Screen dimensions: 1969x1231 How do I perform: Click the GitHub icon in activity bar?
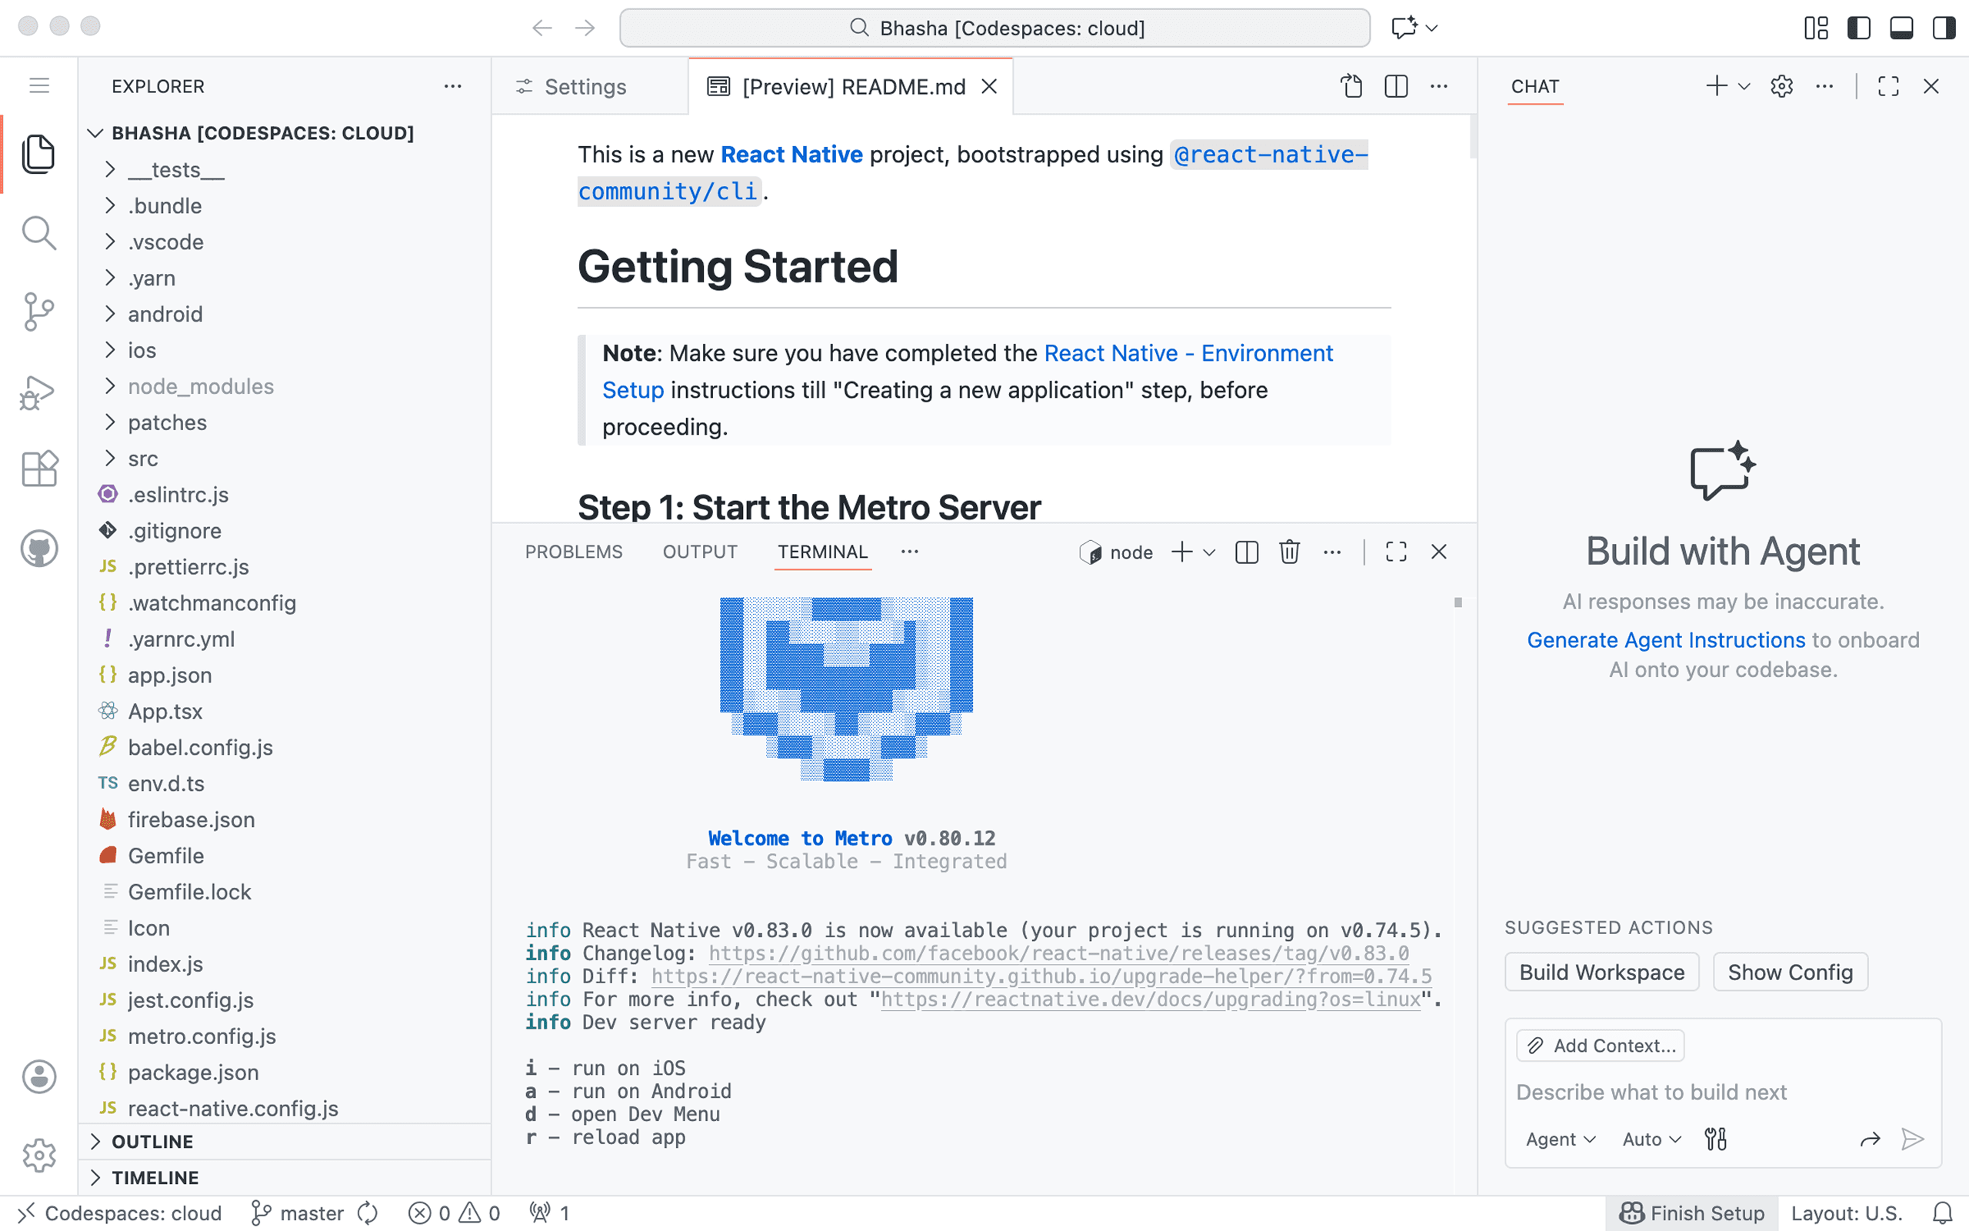(38, 549)
